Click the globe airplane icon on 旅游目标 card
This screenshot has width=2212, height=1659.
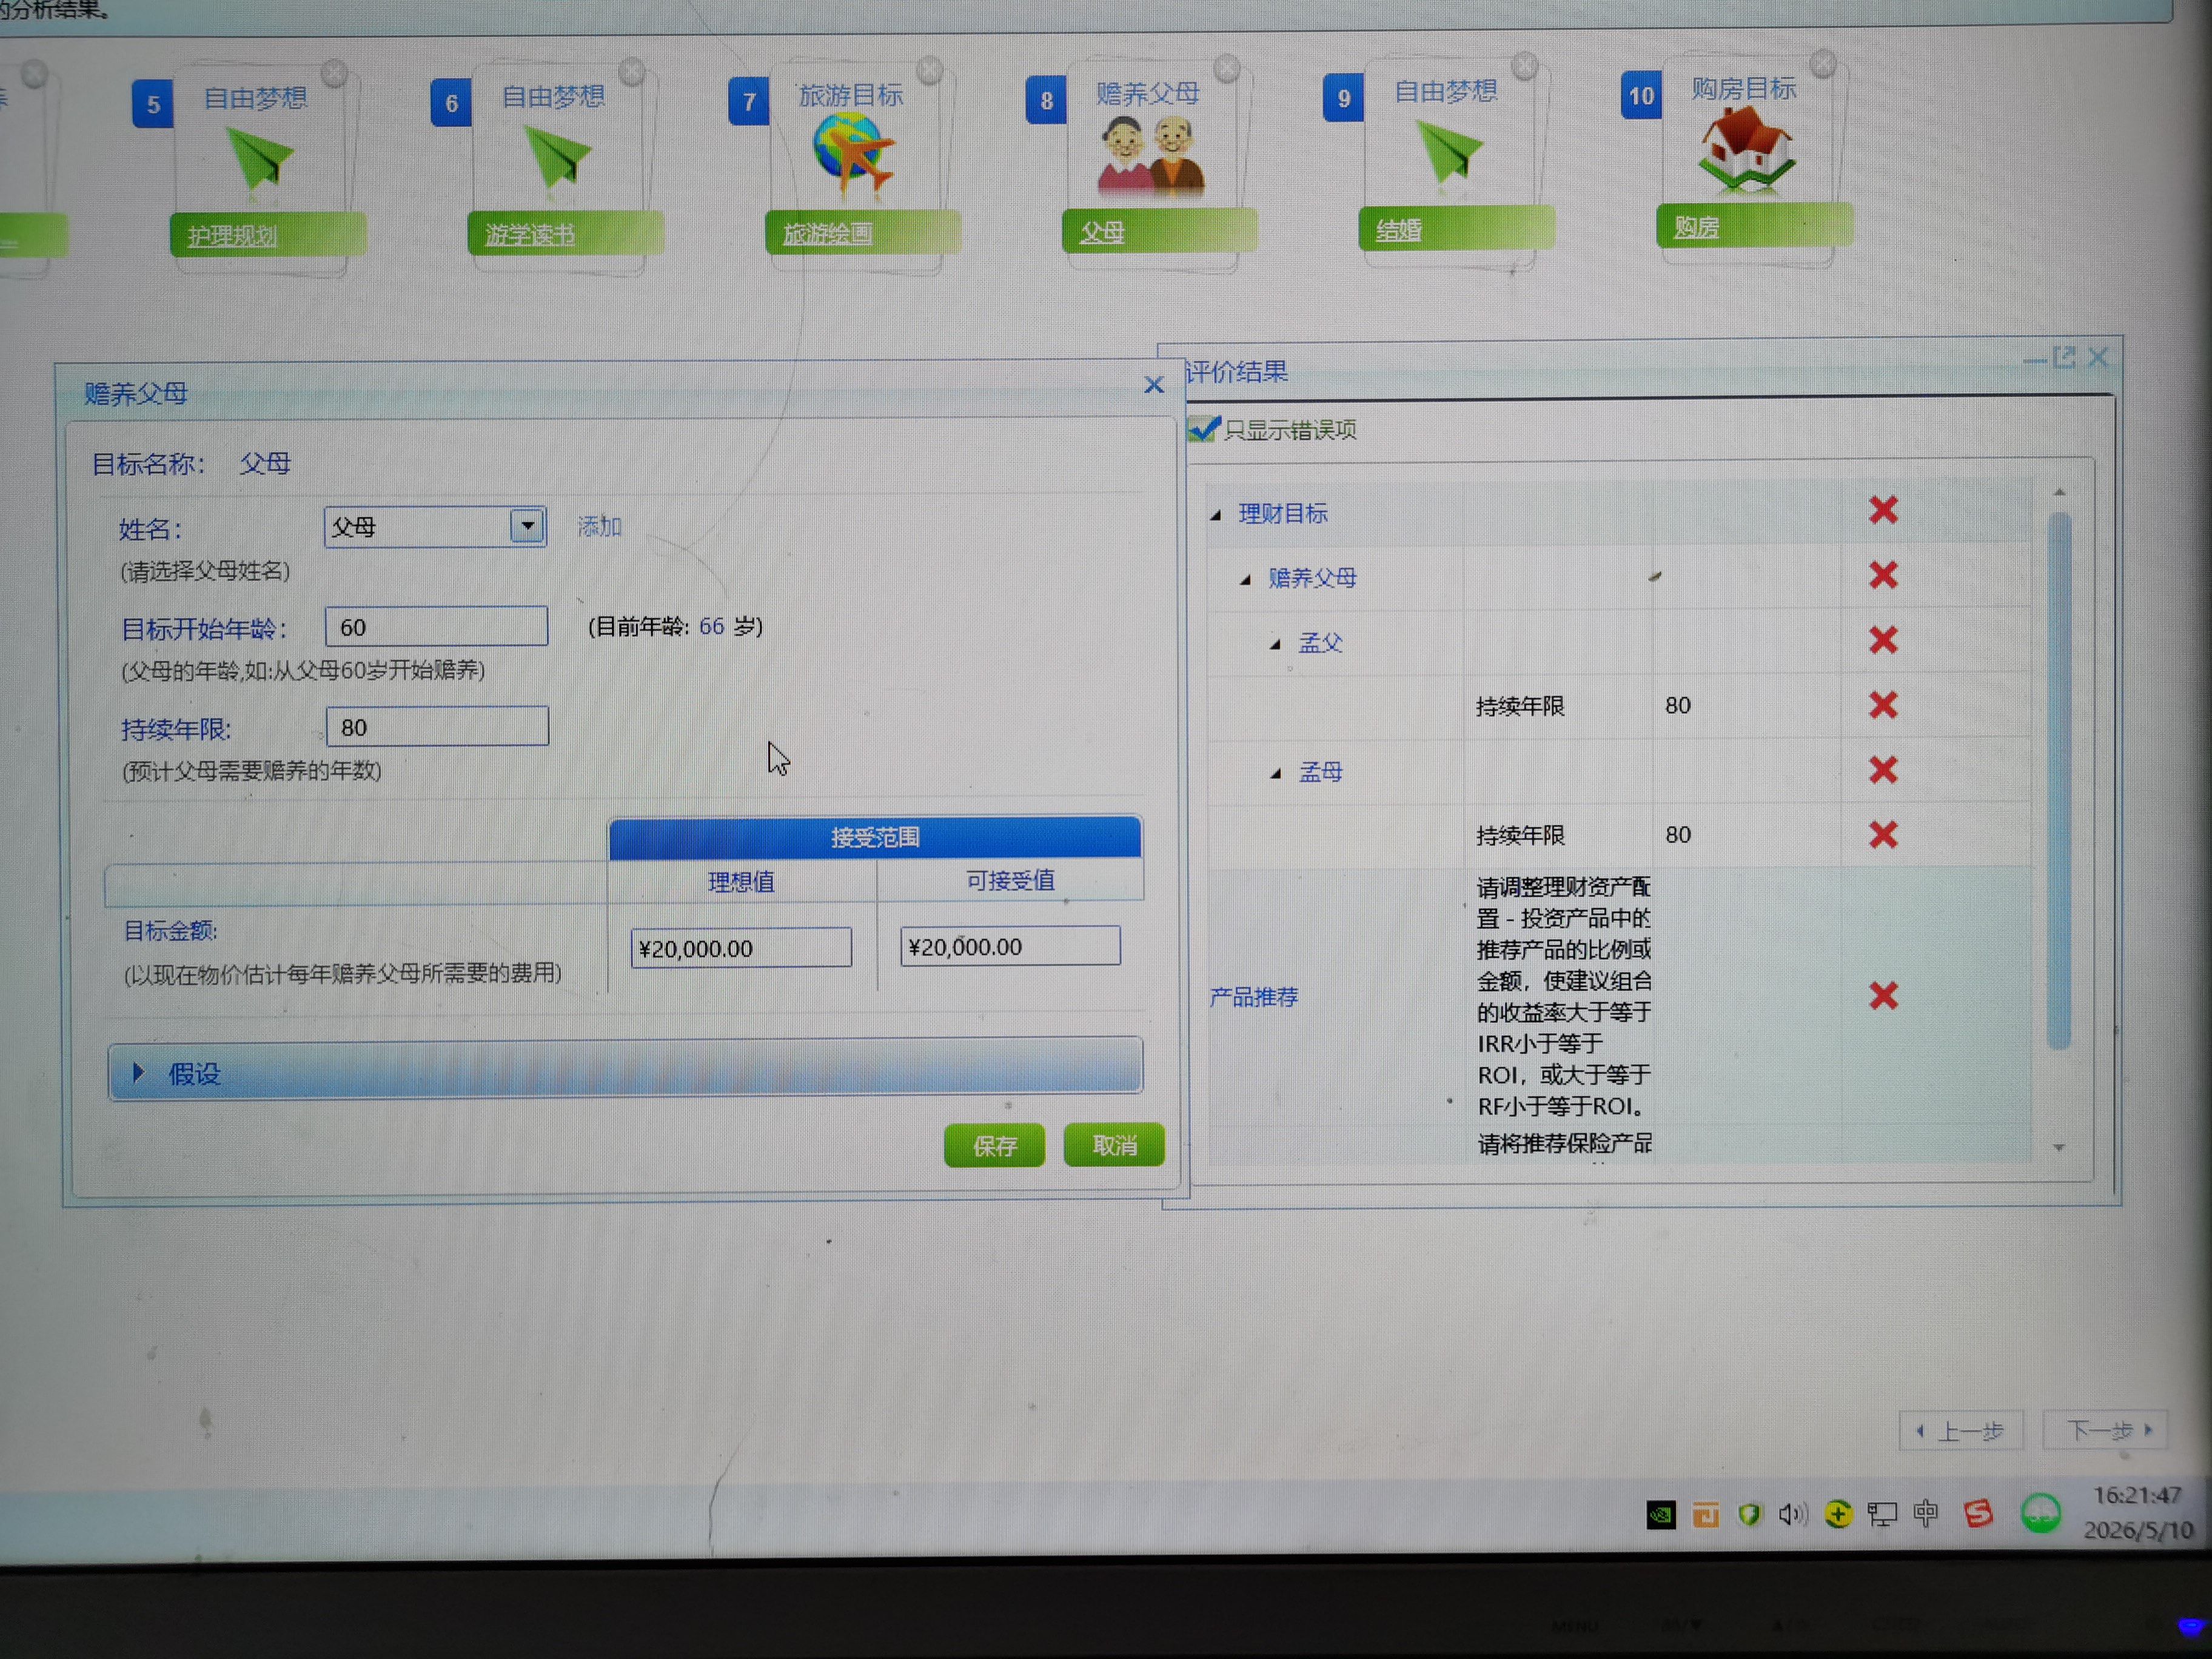click(852, 152)
